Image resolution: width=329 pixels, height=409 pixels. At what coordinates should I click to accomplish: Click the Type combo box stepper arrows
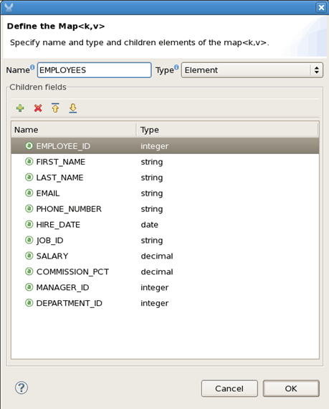(317, 70)
